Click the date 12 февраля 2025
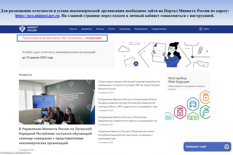The width and height of the screenshot is (233, 155). (x=106, y=93)
